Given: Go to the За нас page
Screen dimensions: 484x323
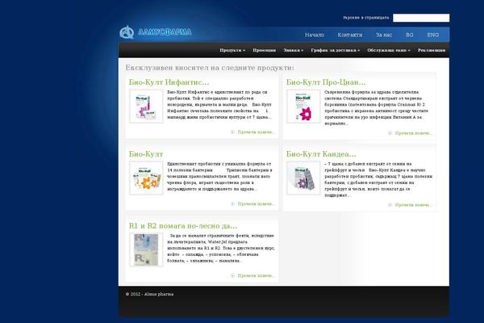Looking at the screenshot, I should (384, 35).
